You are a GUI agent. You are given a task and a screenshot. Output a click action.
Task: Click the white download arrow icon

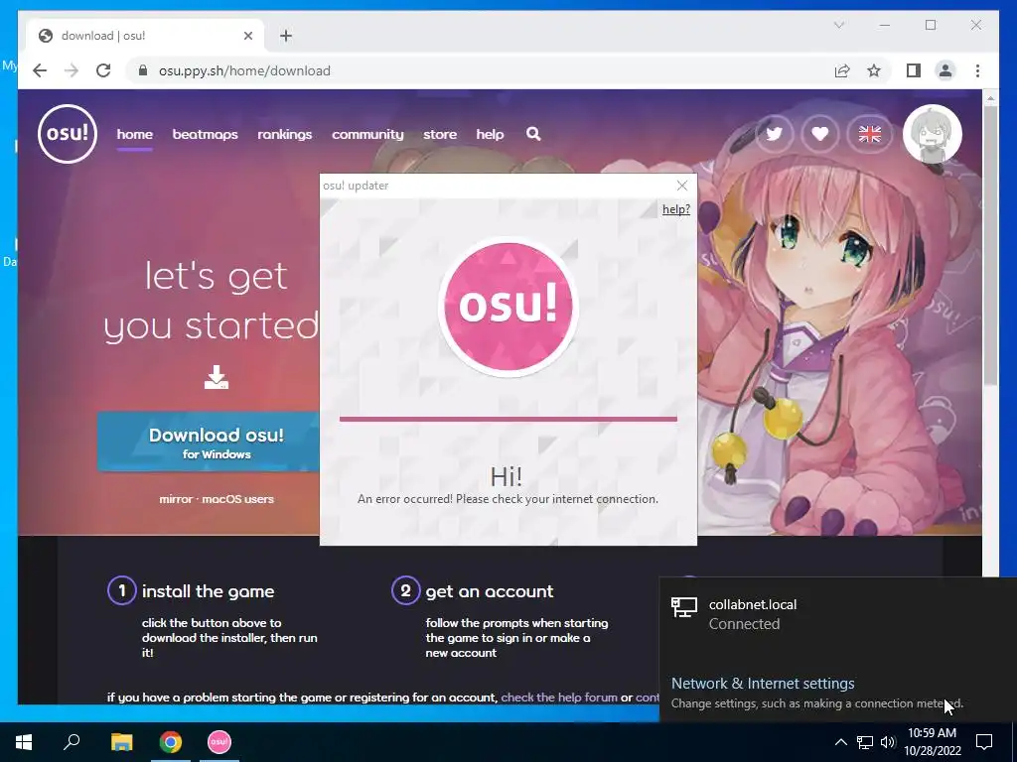click(216, 377)
